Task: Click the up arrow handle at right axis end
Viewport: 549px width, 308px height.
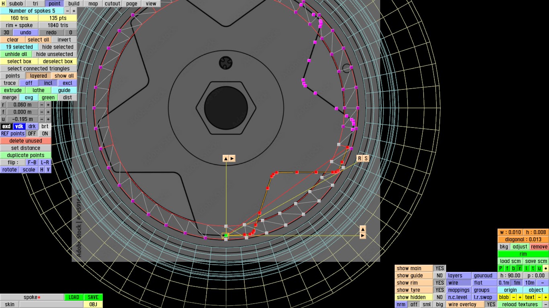Action: [x=363, y=229]
